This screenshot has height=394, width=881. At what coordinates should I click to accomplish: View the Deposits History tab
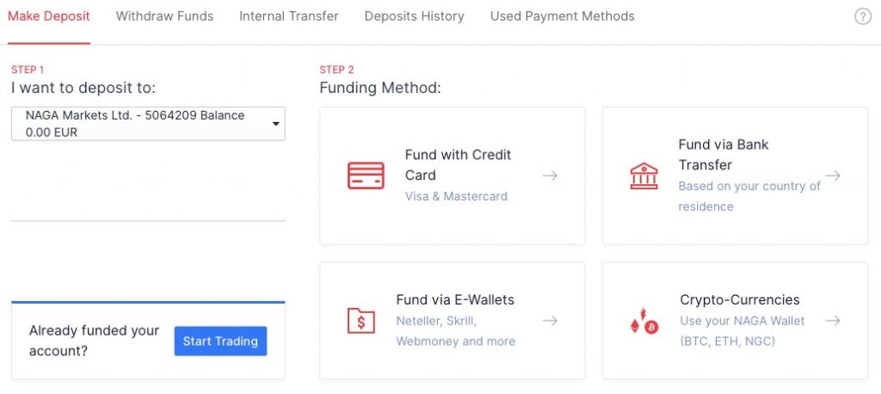(414, 16)
